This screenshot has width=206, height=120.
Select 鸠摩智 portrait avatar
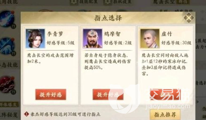(93, 38)
